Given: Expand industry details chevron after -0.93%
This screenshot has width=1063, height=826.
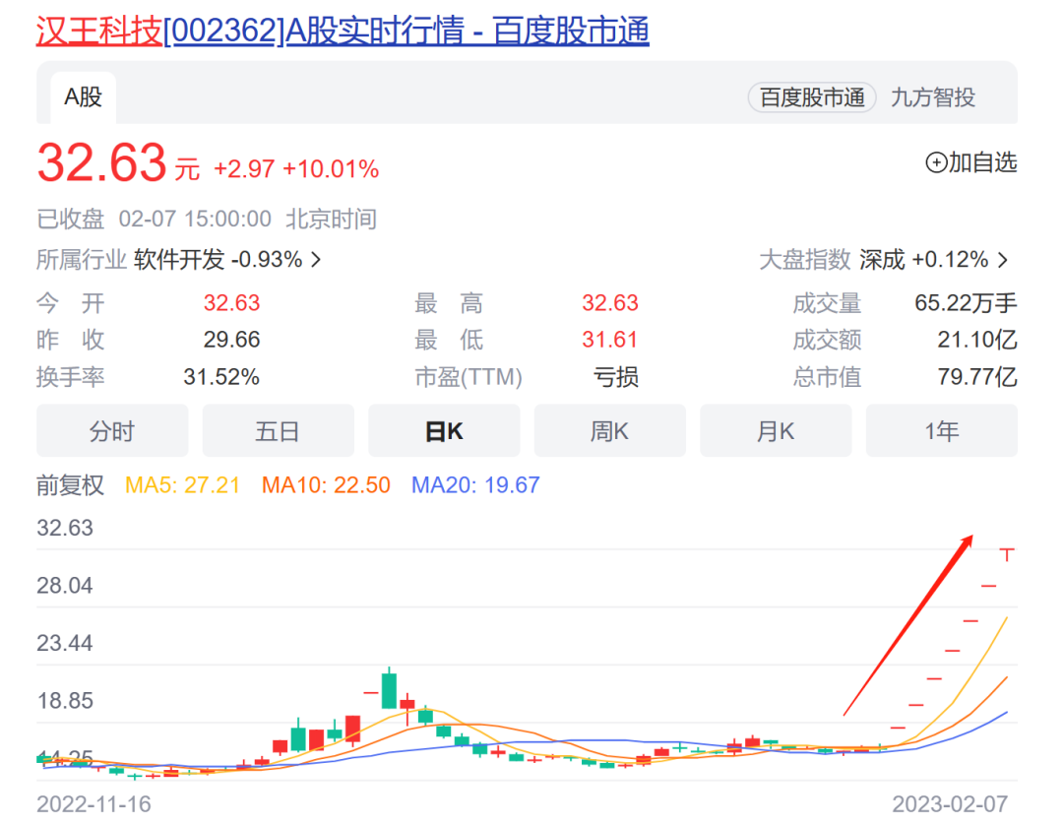Looking at the screenshot, I should (316, 260).
